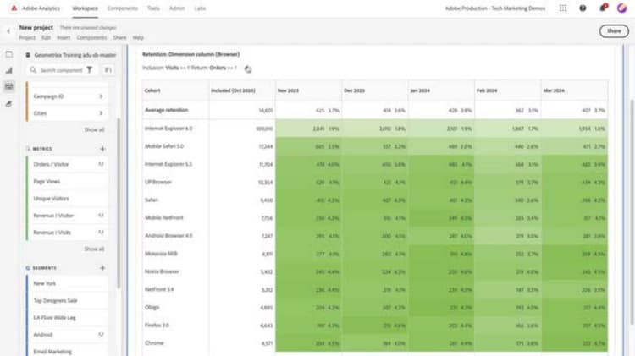This screenshot has width=635, height=356.
Task: Click the main workspace vertical scrollbar
Action: coord(632,211)
